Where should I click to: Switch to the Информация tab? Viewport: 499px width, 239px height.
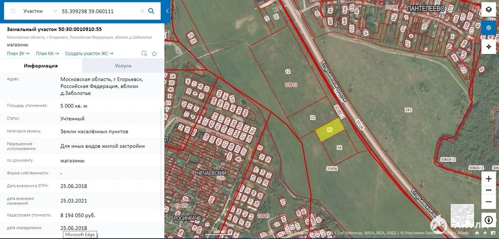(41, 66)
